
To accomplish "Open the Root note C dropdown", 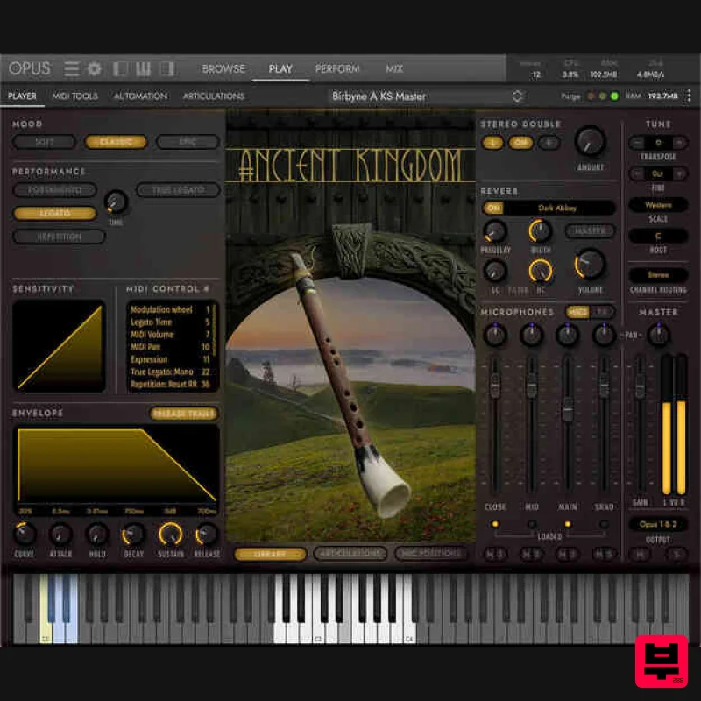I will 658,236.
